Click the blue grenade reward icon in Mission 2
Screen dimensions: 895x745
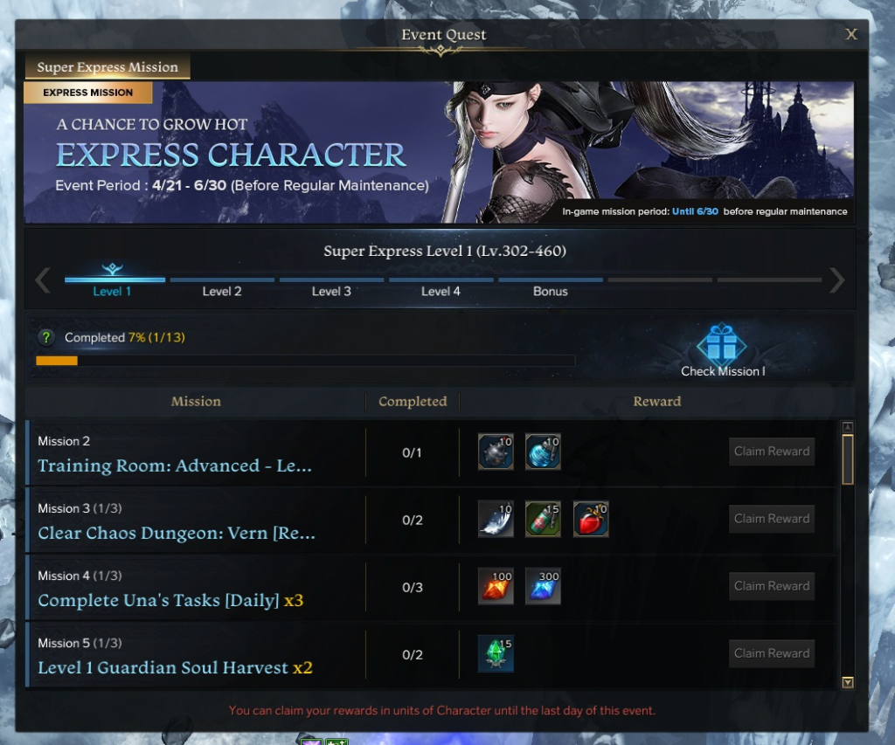[x=543, y=452]
